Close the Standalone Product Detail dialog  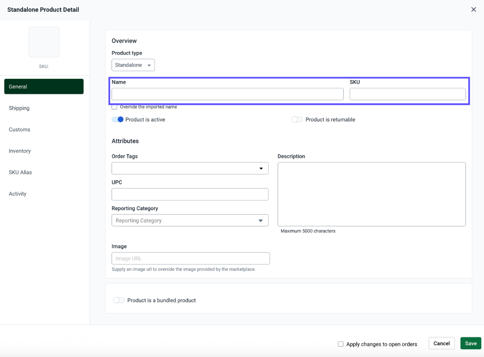tap(473, 9)
